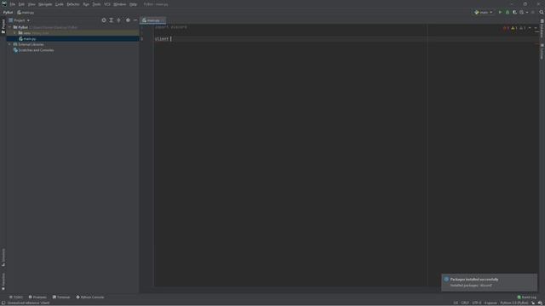
Task: Run main with coverage
Action: (x=514, y=13)
